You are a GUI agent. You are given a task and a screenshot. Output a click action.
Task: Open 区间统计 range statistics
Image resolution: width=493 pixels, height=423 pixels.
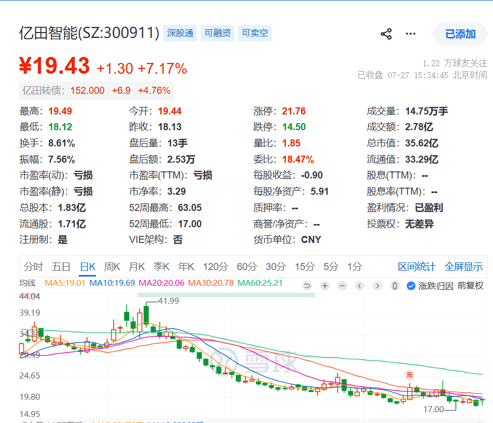417,267
